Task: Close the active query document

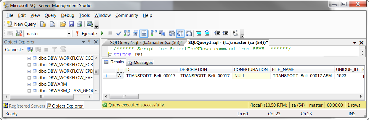Action: point(361,43)
